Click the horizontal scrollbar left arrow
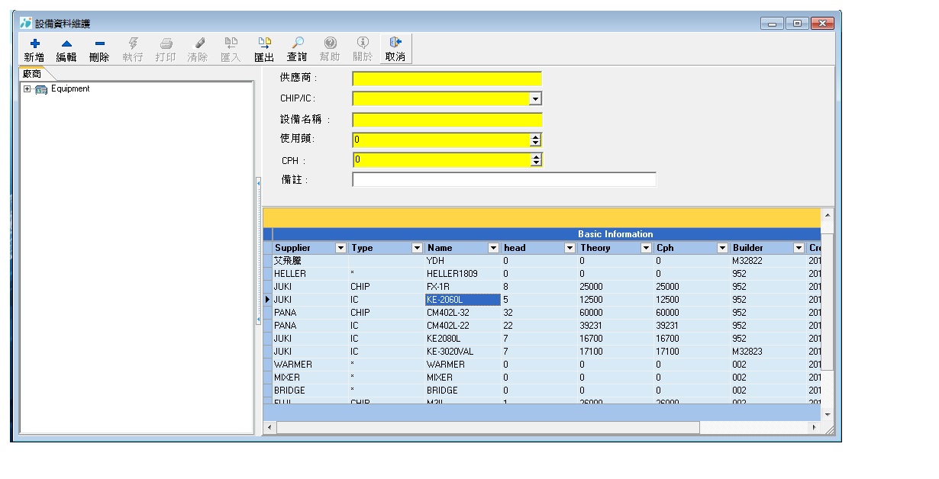 point(269,428)
